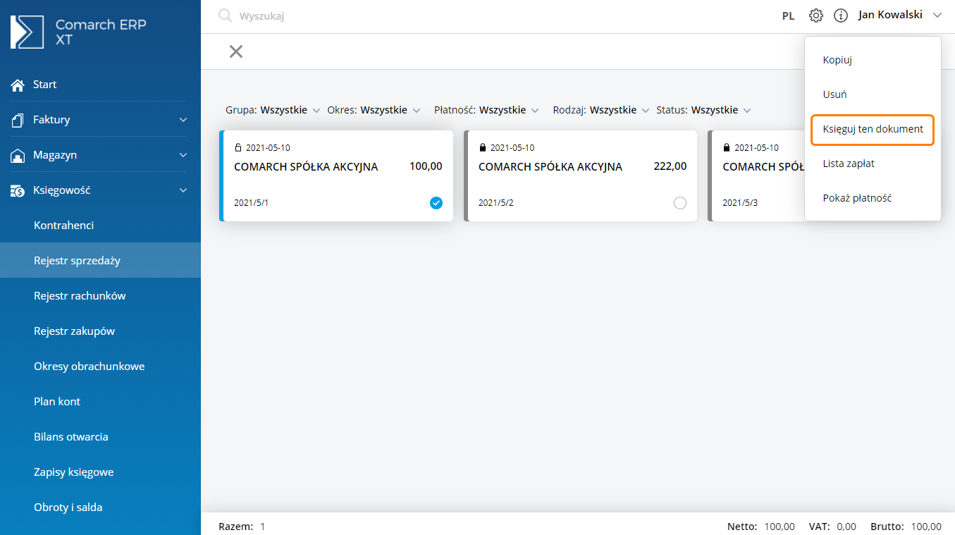The image size is (955, 535).
Task: Select 'Kopiuj' in the context menu
Action: 837,60
